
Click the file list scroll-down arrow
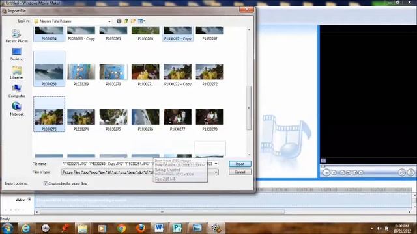249,155
